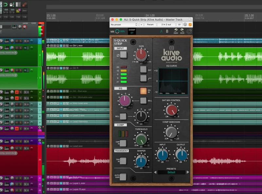262x194 pixels.
Task: Open the Param menu button
Action: [150, 25]
